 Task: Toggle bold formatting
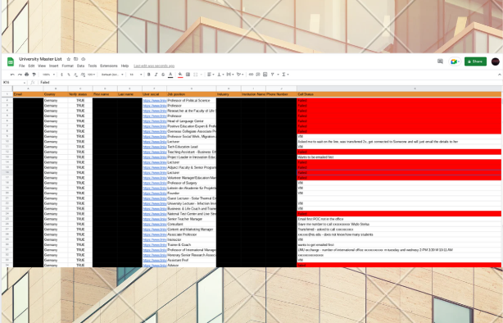tap(149, 75)
